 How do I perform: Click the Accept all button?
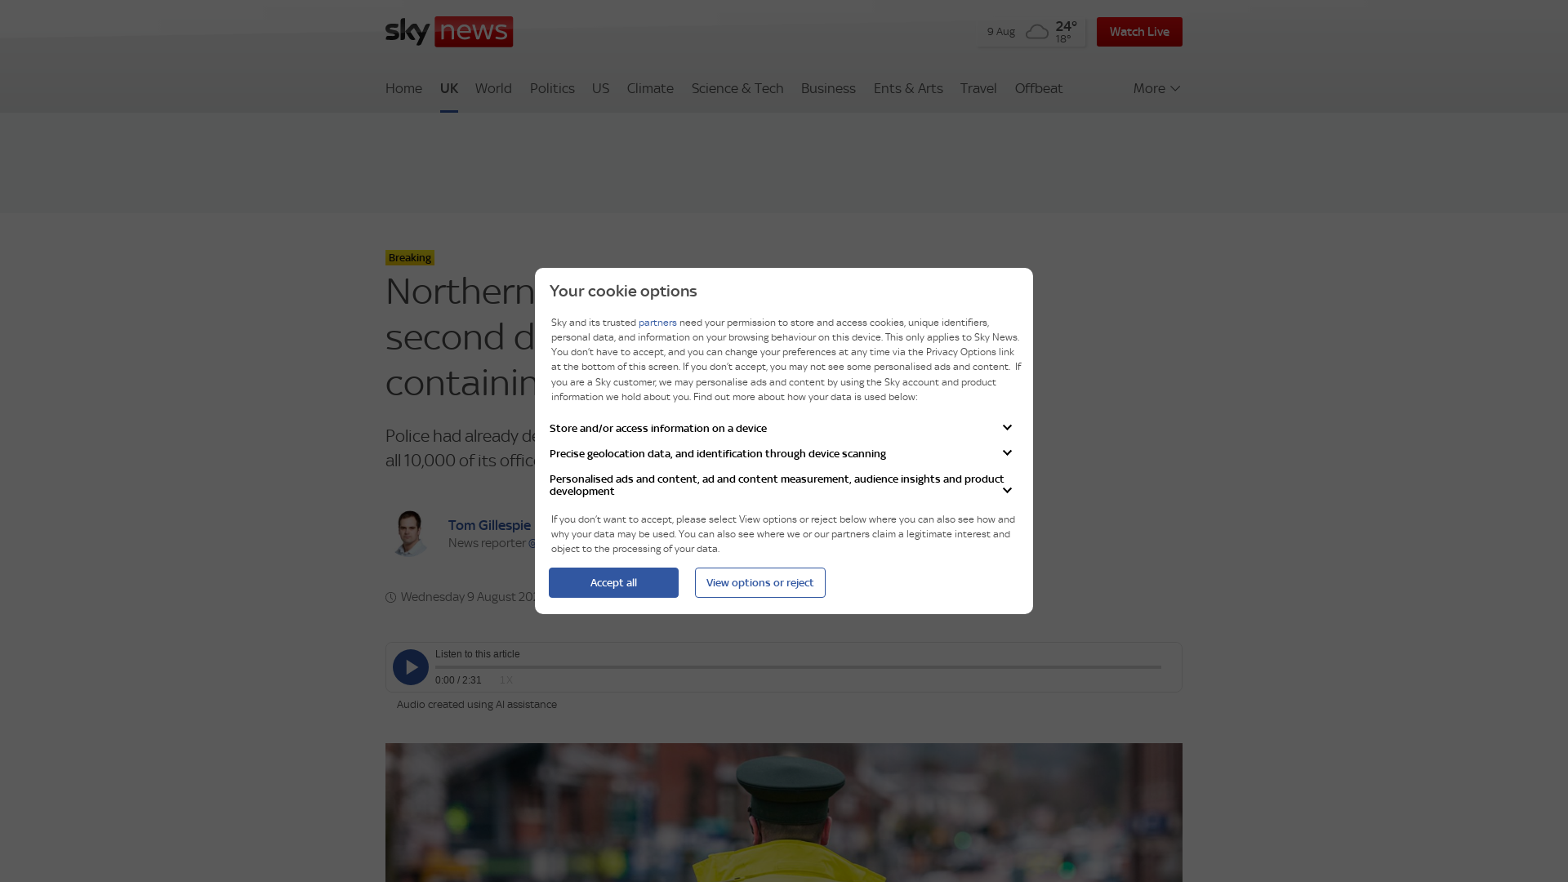click(612, 582)
